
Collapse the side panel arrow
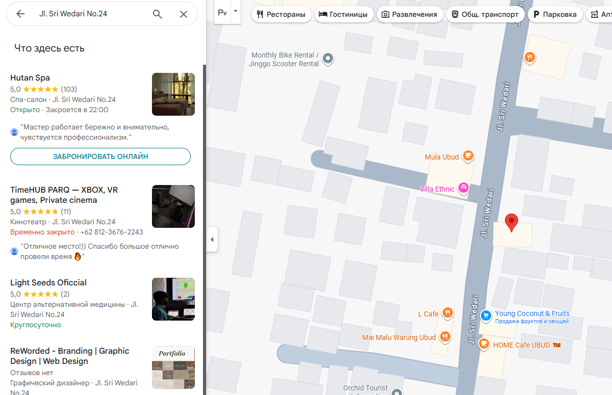pos(212,240)
